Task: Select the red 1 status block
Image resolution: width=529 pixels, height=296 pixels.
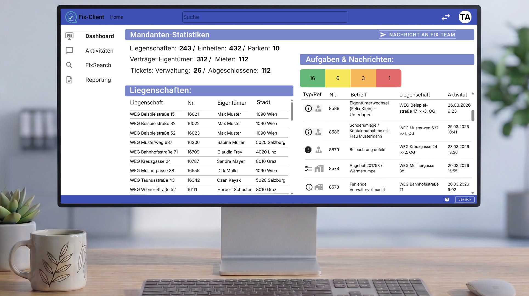Action: [389, 78]
